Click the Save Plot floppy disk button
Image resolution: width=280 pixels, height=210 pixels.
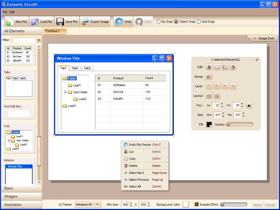(x=67, y=22)
